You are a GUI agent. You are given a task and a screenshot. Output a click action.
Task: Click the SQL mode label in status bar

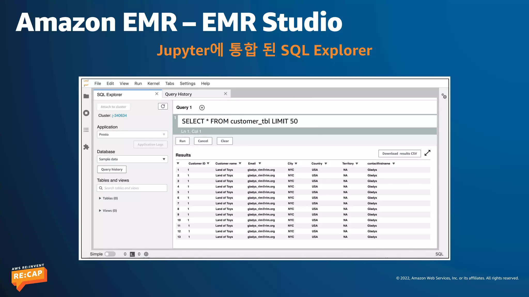(x=439, y=254)
